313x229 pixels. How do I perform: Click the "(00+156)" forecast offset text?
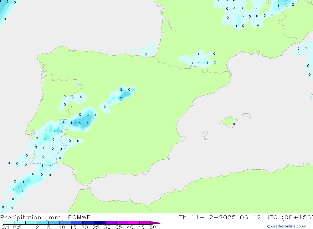click(297, 217)
